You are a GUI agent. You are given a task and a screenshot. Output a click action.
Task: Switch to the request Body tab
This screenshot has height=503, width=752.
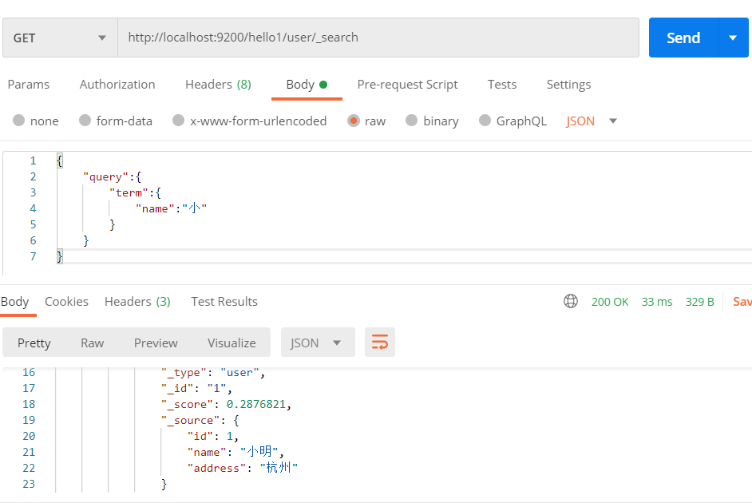[x=307, y=85]
